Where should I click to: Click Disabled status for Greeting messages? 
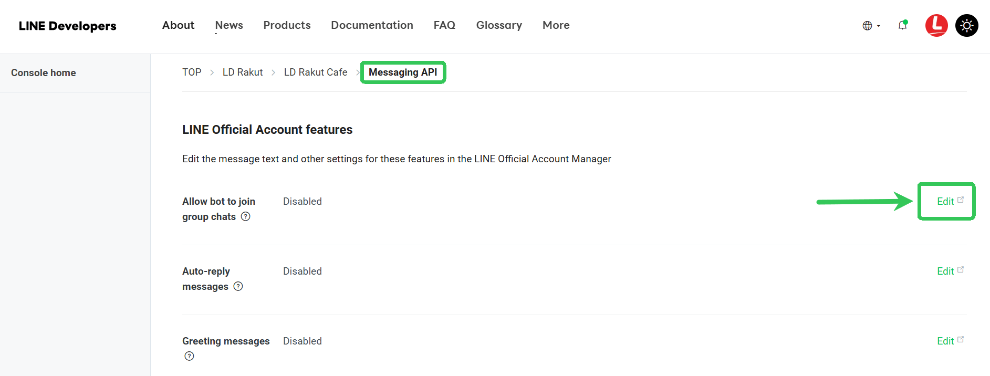pyautogui.click(x=303, y=341)
